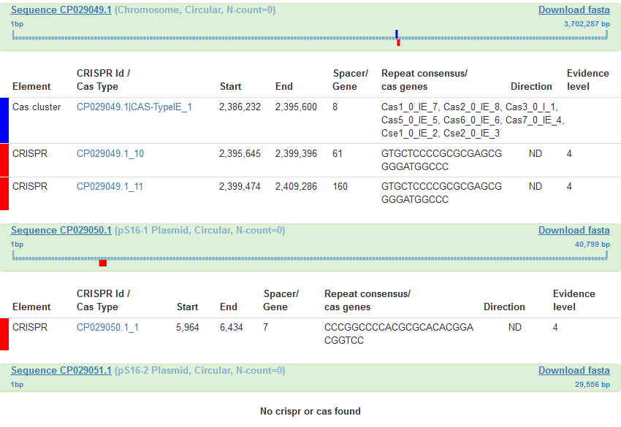Viewport: 621px width, 427px height.
Task: Click the 'No crispr or cas found' message
Action: pyautogui.click(x=310, y=411)
